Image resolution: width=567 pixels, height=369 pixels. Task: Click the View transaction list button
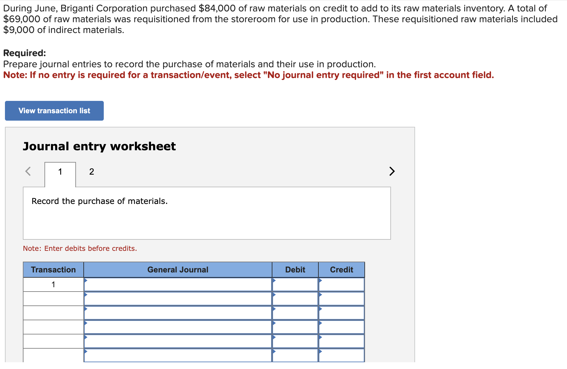coord(54,110)
